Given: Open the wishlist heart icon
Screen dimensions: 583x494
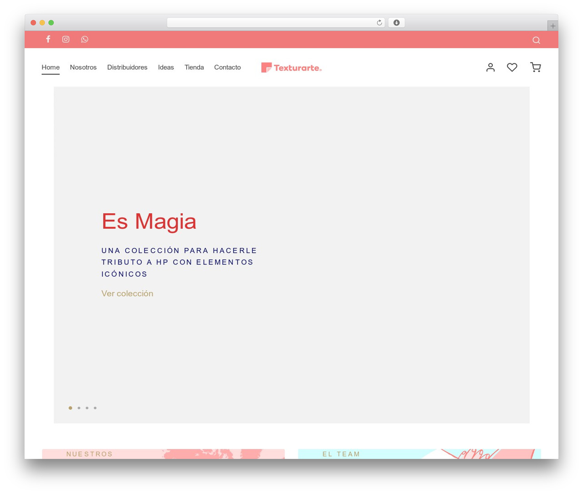Looking at the screenshot, I should (512, 67).
